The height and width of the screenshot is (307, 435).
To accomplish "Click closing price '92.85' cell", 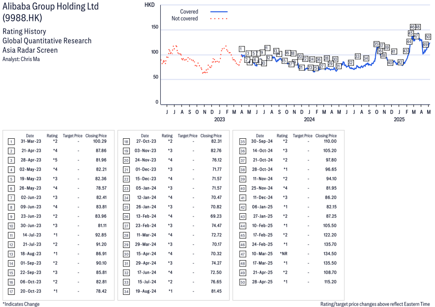I will [x=101, y=235].
